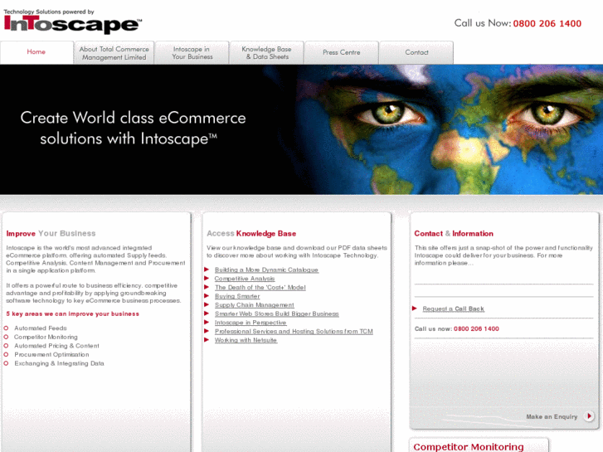Click red arrow beside Intoscape in Perspective
Viewport: 603px width, 452px height.
pyautogui.click(x=207, y=322)
